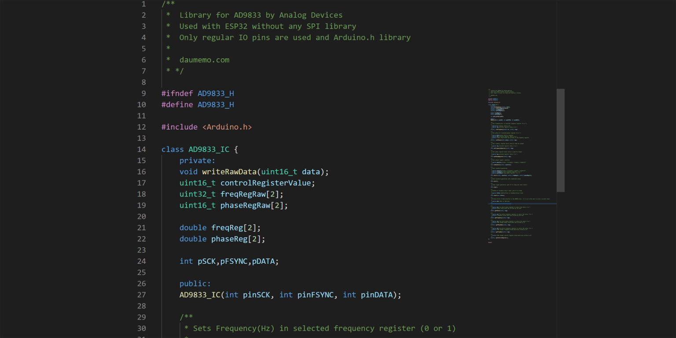Image resolution: width=676 pixels, height=338 pixels.
Task: Click the public: keyword
Action: click(195, 283)
